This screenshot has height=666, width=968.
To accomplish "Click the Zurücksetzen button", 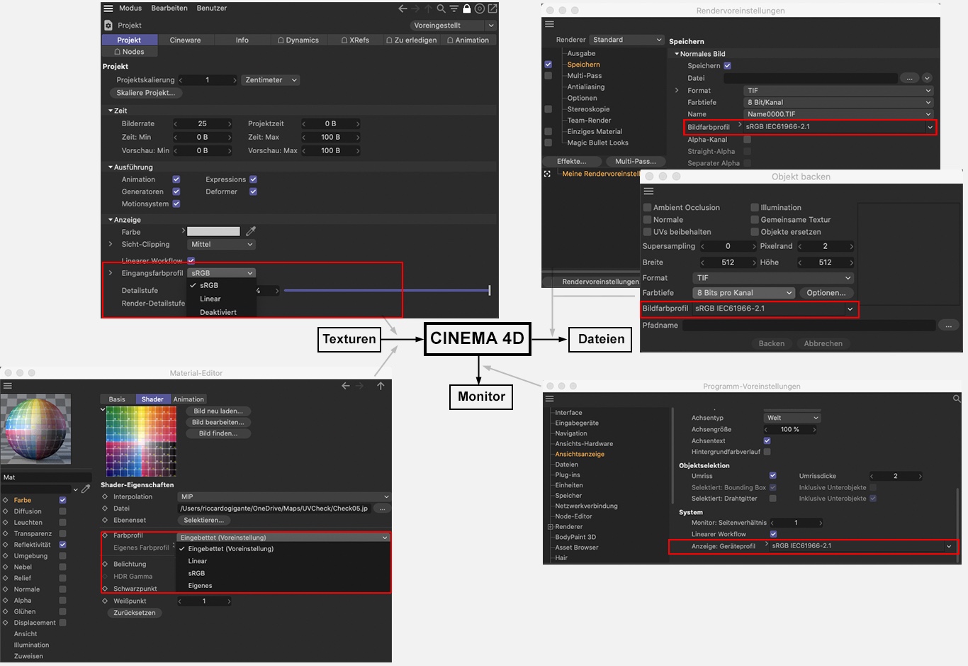I will click(x=135, y=613).
